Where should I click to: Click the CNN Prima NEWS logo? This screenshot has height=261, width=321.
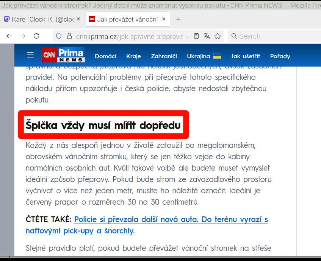pyautogui.click(x=63, y=55)
